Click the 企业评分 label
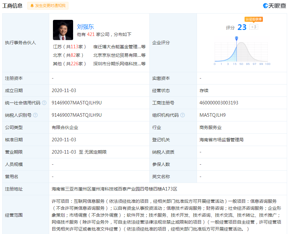 (x=161, y=43)
